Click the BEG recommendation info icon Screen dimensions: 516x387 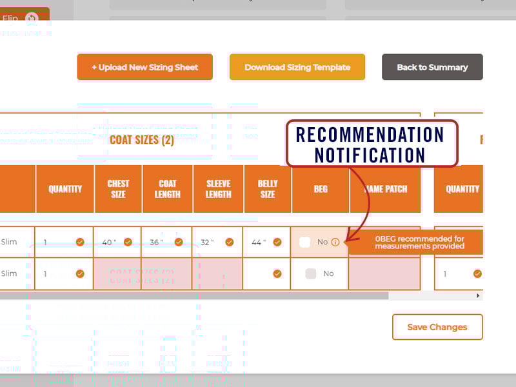click(x=335, y=243)
